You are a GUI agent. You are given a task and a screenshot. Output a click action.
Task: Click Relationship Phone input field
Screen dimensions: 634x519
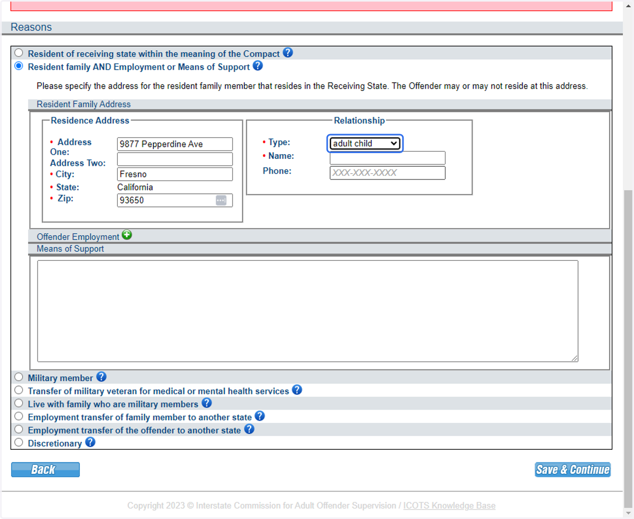[387, 173]
